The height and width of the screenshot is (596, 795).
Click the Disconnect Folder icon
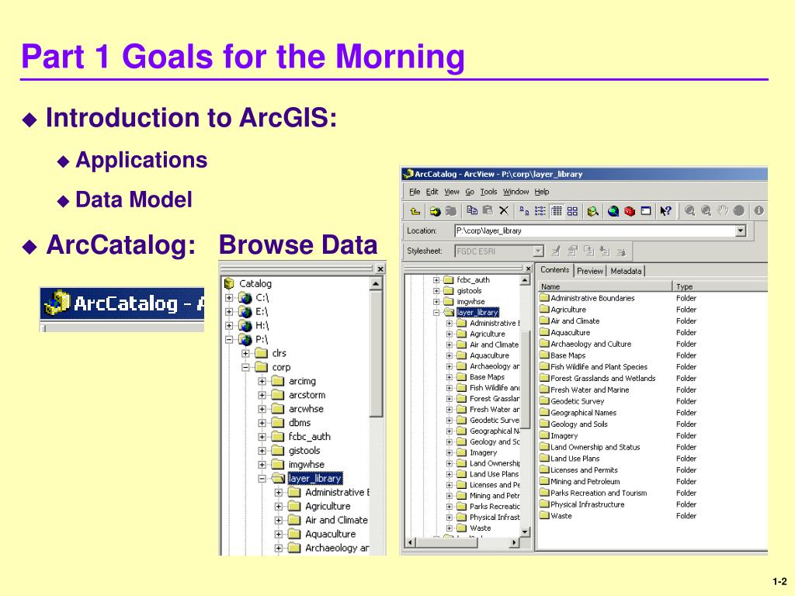(451, 211)
